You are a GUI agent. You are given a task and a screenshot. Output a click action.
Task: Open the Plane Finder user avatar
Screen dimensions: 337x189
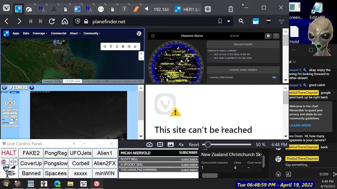click(139, 33)
